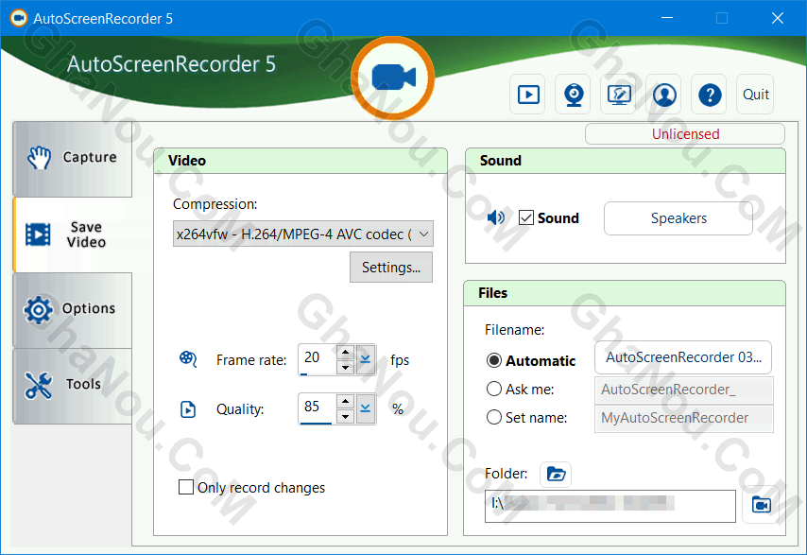The height and width of the screenshot is (555, 807).
Task: Click the Frame rate value field
Action: [318, 359]
